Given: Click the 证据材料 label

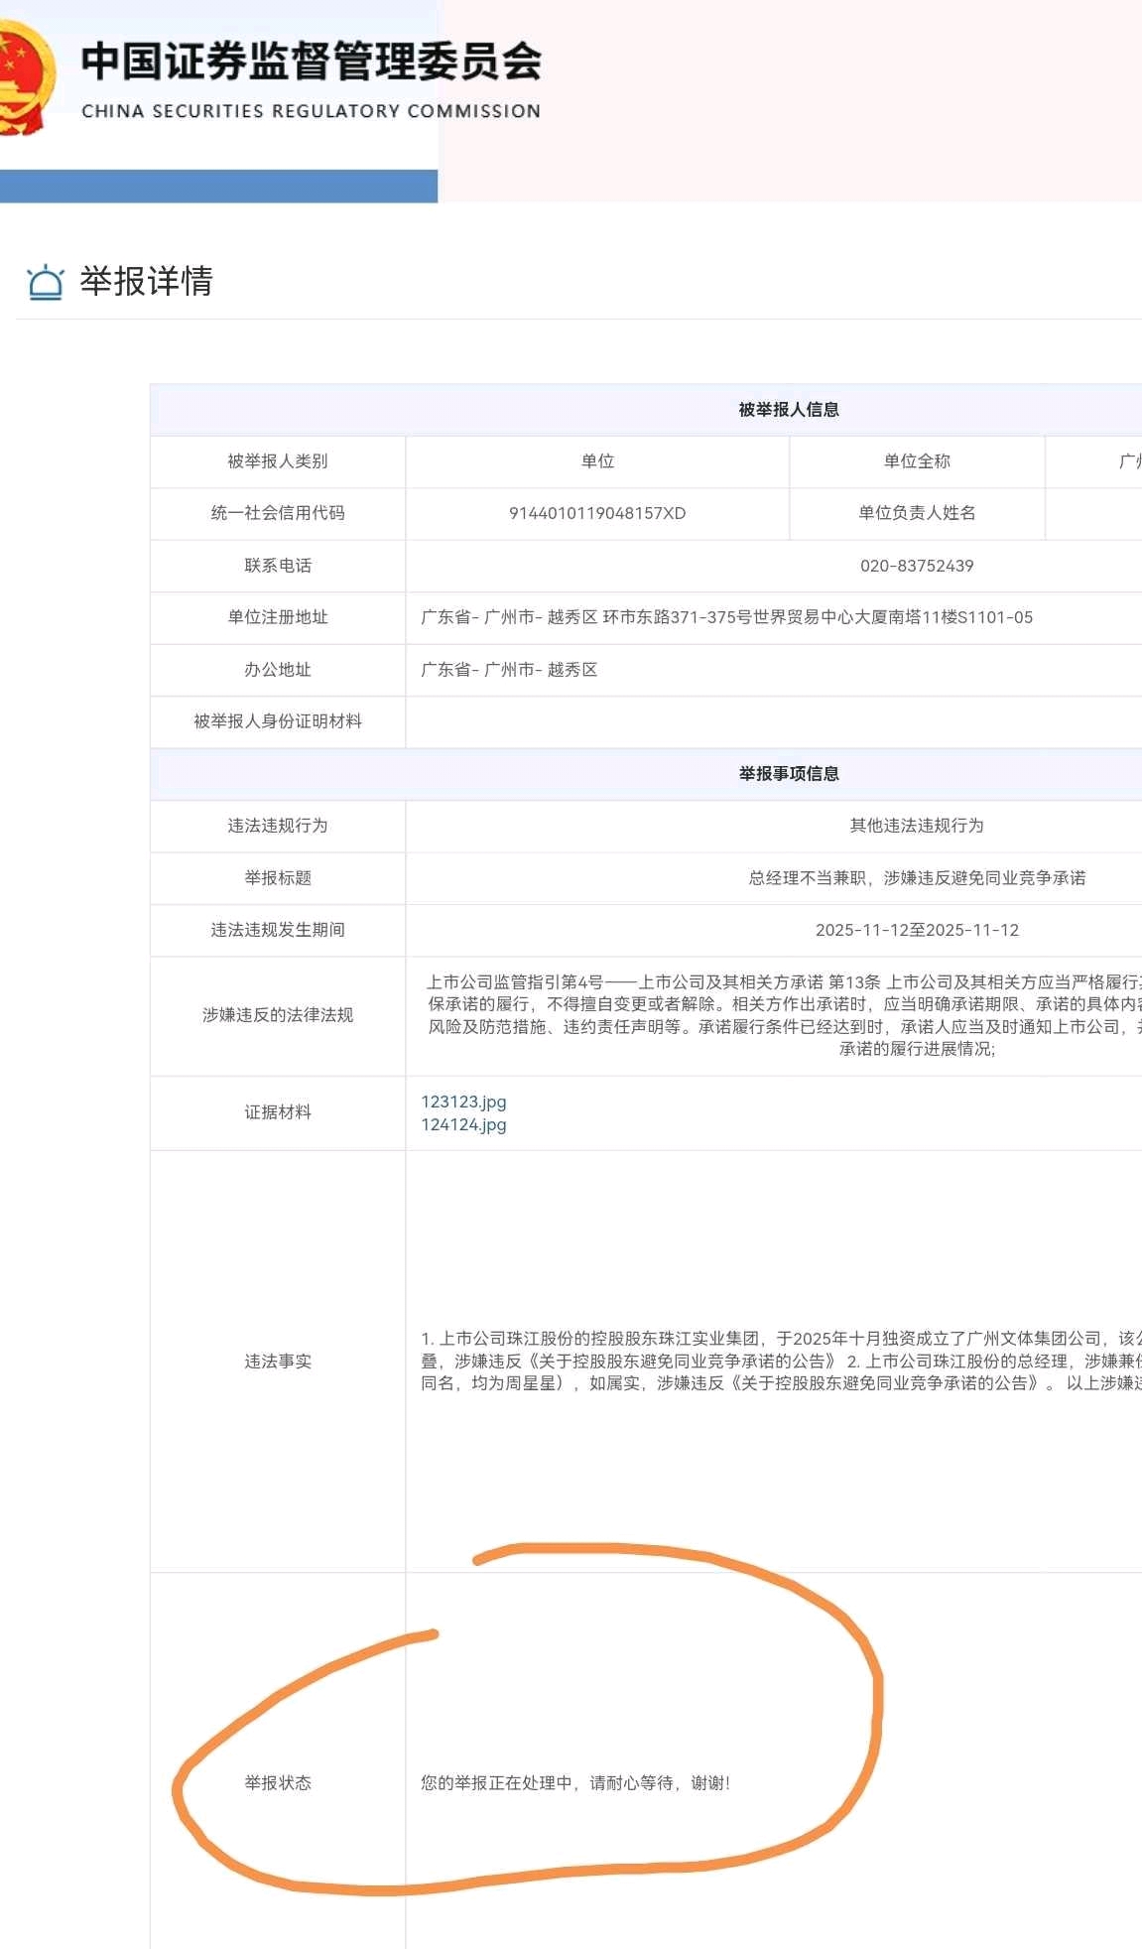Looking at the screenshot, I should pos(278,1112).
